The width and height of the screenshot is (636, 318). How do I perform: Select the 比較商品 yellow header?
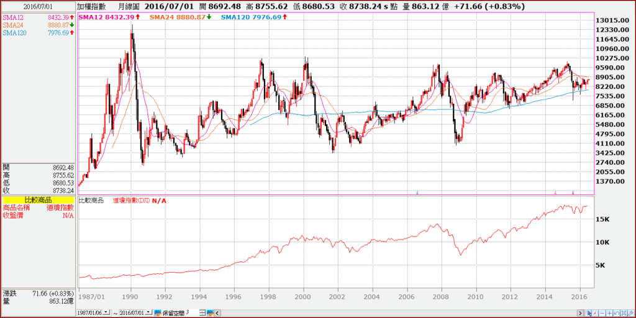click(39, 201)
